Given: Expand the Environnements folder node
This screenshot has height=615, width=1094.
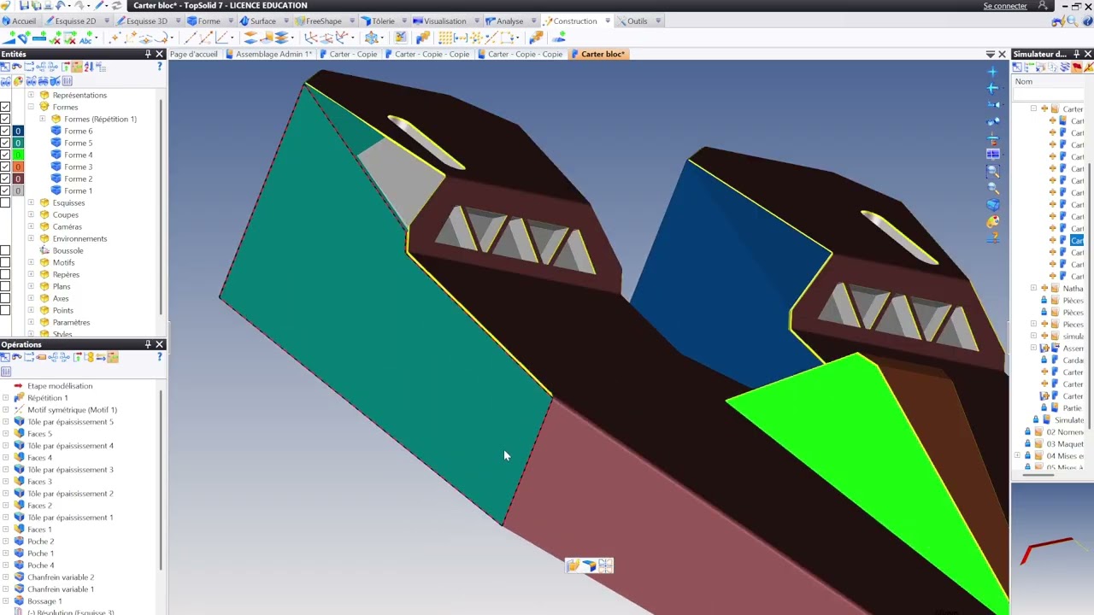Looking at the screenshot, I should [x=31, y=238].
